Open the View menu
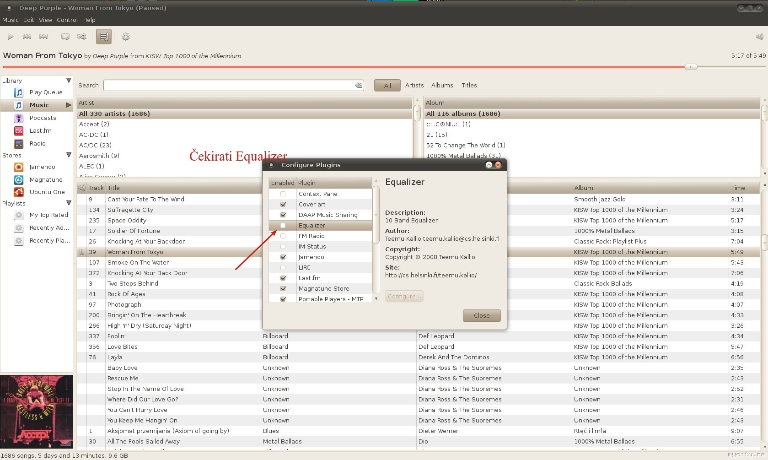 [x=45, y=20]
